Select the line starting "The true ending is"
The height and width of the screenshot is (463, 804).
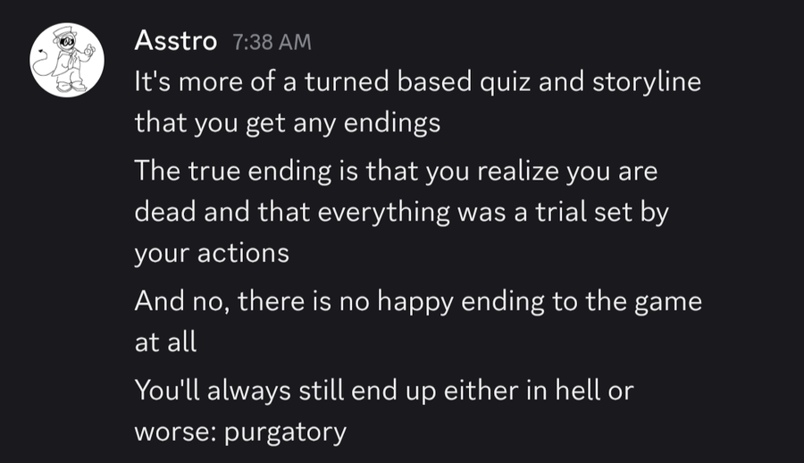pos(396,171)
